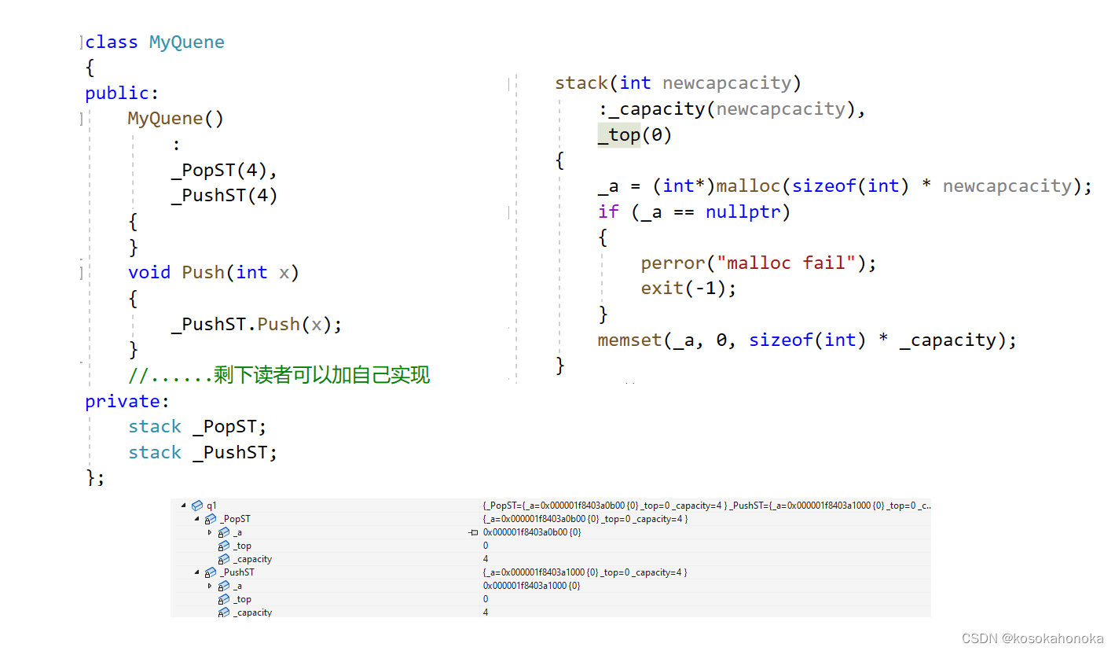Click the _PushST.Push(x); statement

[x=257, y=325]
